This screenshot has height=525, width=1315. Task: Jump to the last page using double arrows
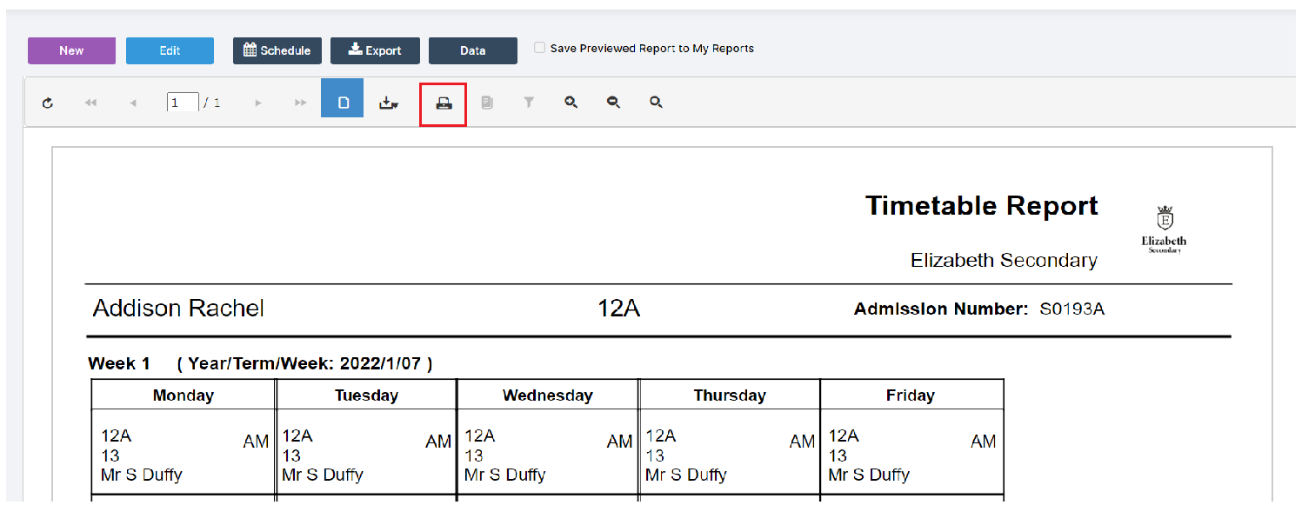300,102
